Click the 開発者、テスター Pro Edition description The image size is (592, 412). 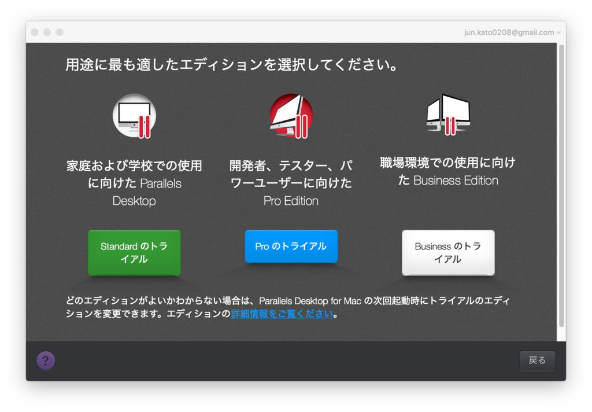coord(291,183)
